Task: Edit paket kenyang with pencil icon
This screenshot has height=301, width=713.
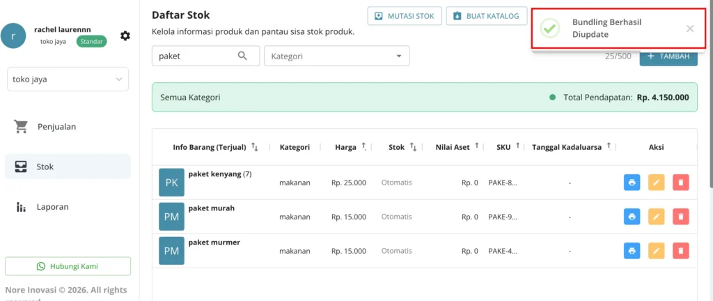Action: click(656, 183)
